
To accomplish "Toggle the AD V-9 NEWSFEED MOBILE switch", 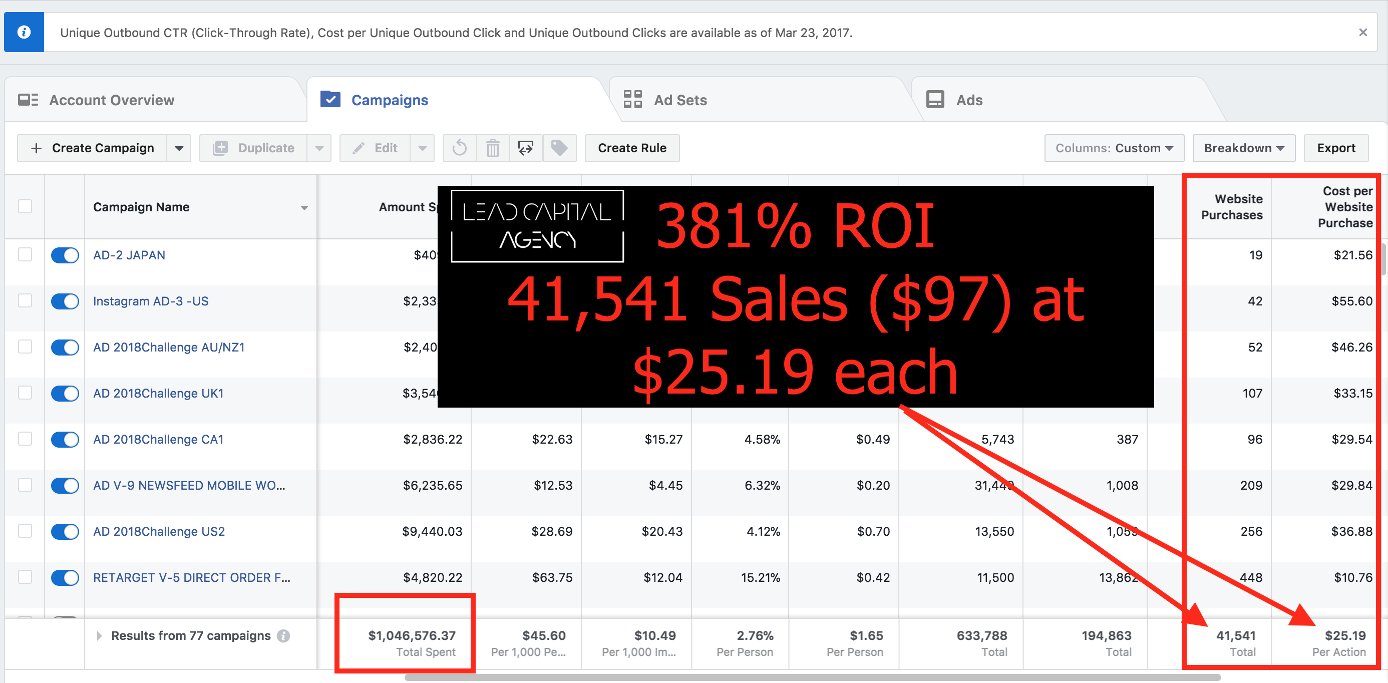I will [x=65, y=485].
